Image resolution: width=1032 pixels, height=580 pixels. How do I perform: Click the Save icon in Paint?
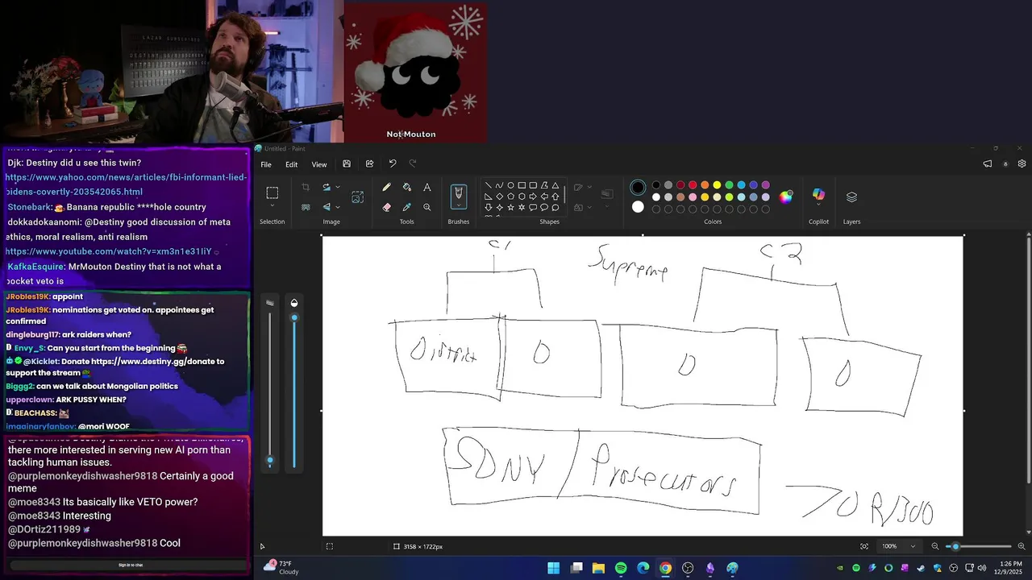point(347,164)
